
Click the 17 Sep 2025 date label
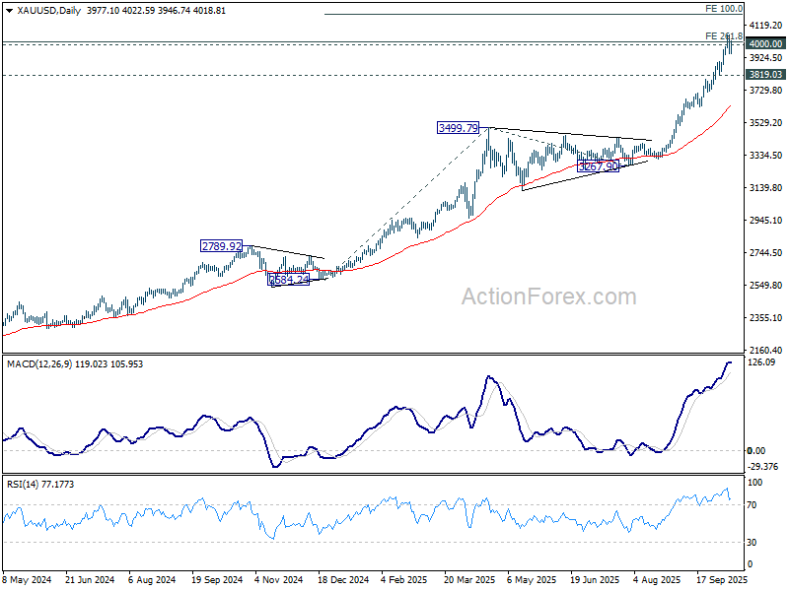coord(722,580)
